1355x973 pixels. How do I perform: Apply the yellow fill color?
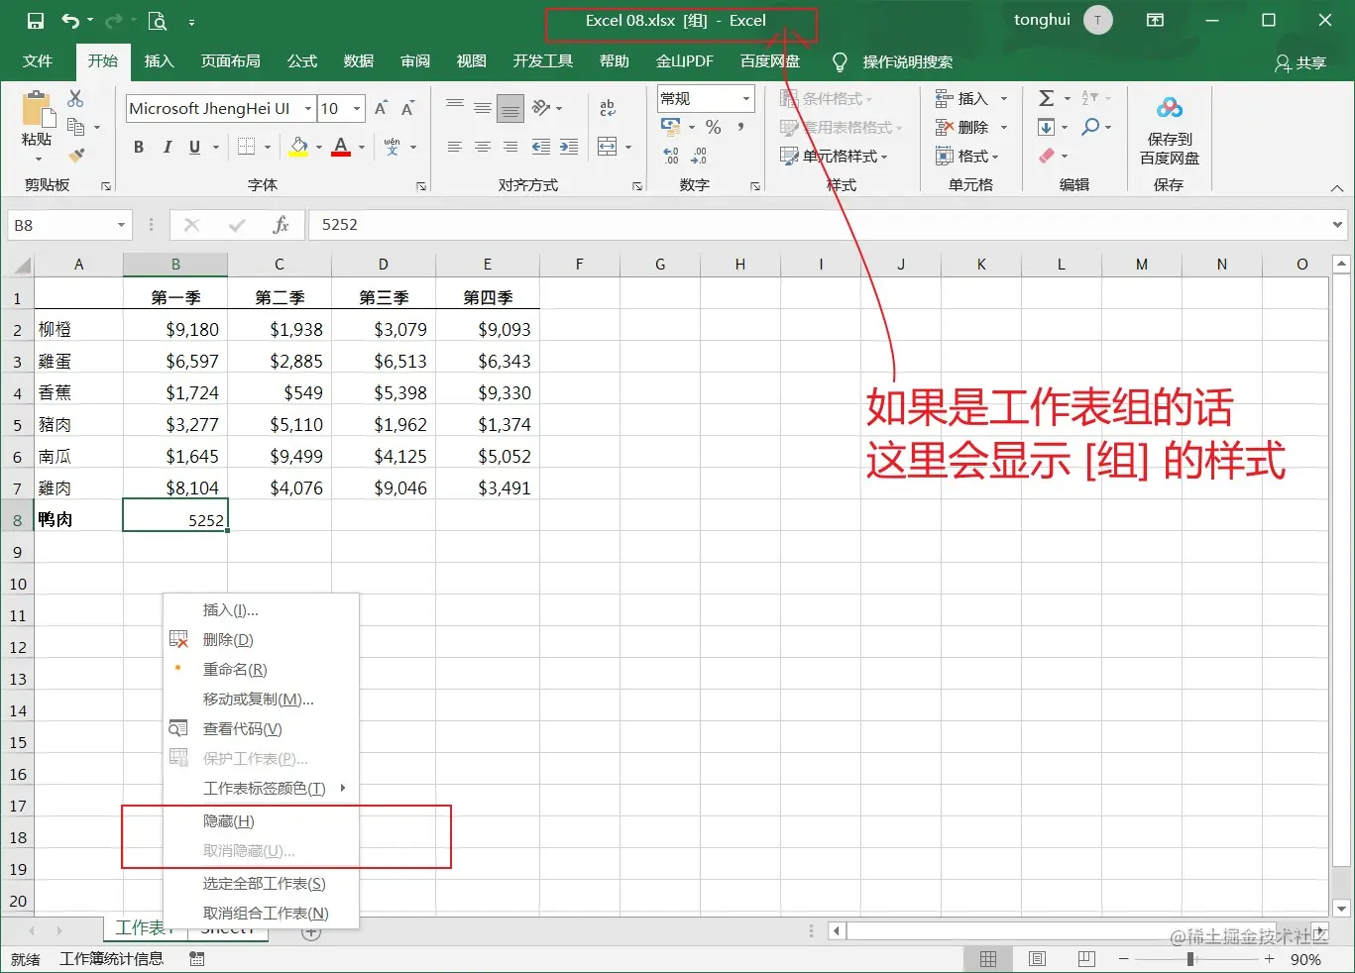298,147
